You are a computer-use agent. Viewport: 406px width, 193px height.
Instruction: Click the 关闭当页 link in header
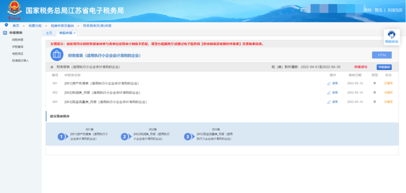pyautogui.click(x=395, y=10)
